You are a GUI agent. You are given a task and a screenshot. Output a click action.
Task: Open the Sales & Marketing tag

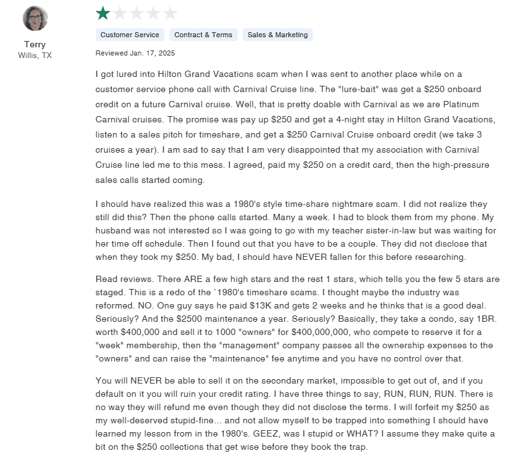point(277,35)
